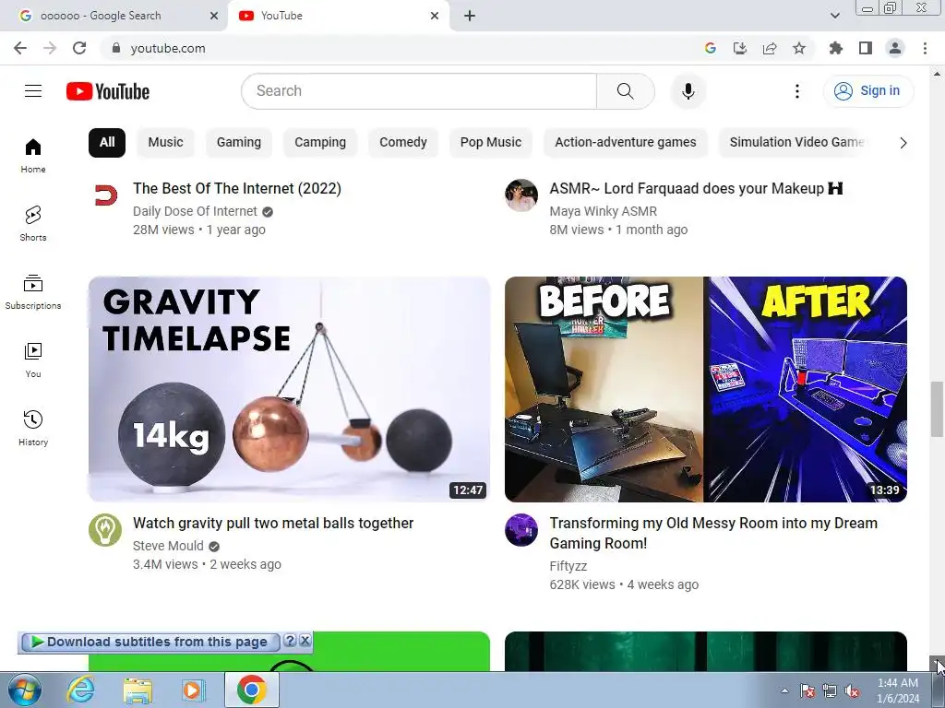This screenshot has height=708, width=945.
Task: Open Chrome three-dot menu
Action: (925, 48)
